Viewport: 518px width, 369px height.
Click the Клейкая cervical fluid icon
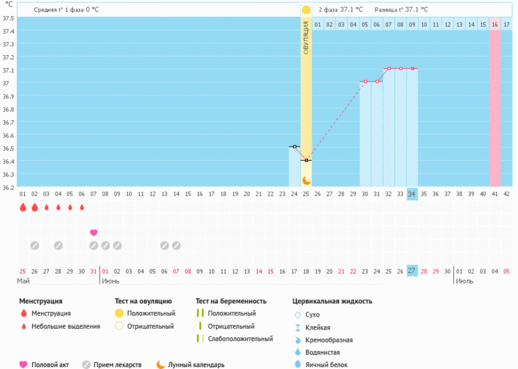point(297,327)
